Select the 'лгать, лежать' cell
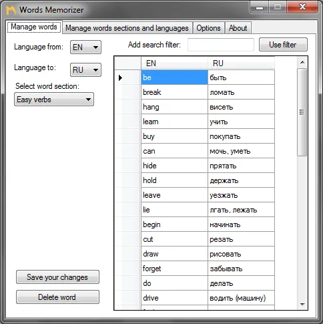Screen dimensions: 323x324 tap(241, 210)
